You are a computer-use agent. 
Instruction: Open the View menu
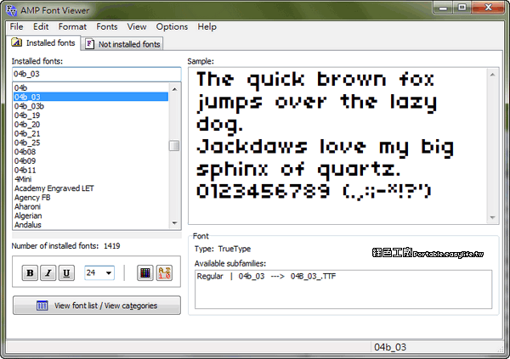coord(137,26)
